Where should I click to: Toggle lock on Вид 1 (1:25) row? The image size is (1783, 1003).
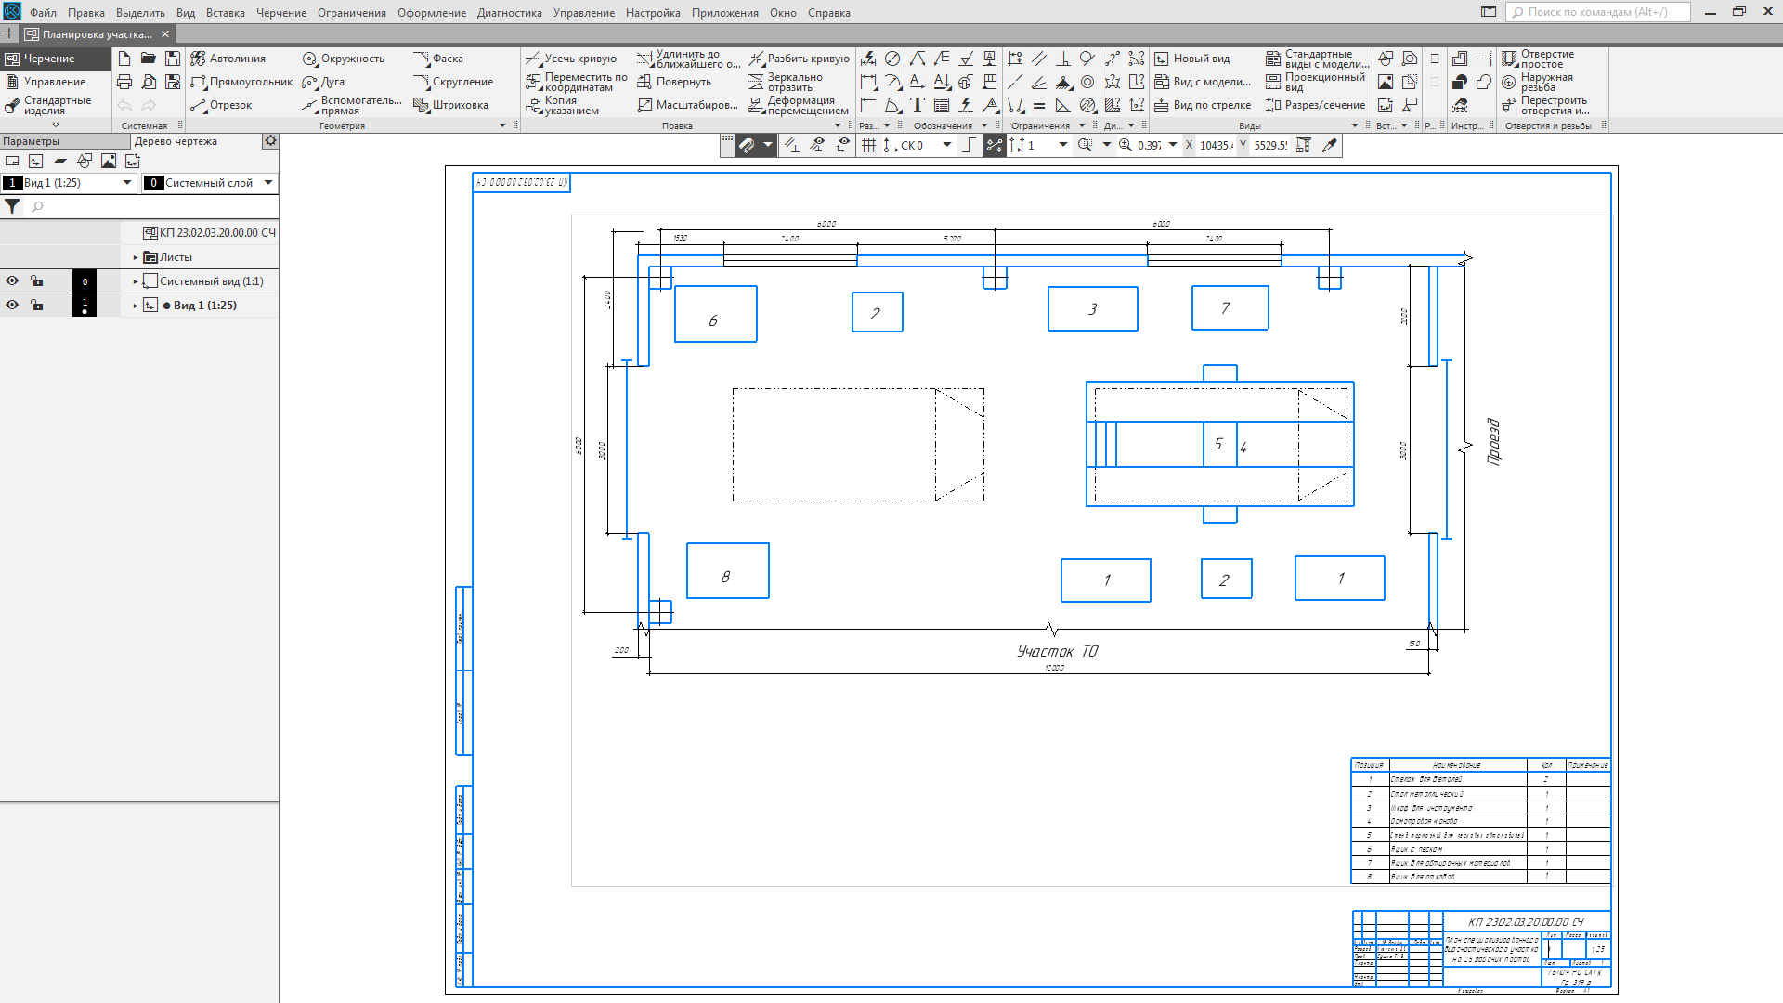click(37, 306)
